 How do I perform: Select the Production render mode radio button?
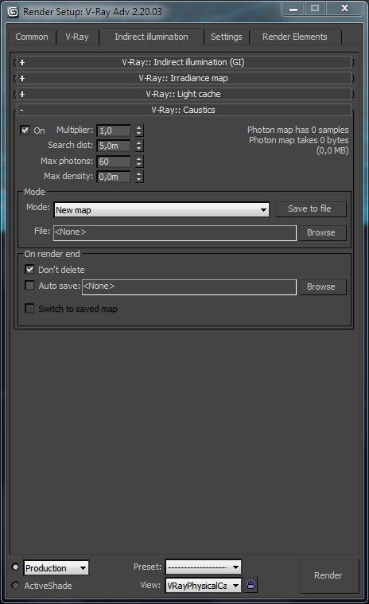click(x=15, y=567)
